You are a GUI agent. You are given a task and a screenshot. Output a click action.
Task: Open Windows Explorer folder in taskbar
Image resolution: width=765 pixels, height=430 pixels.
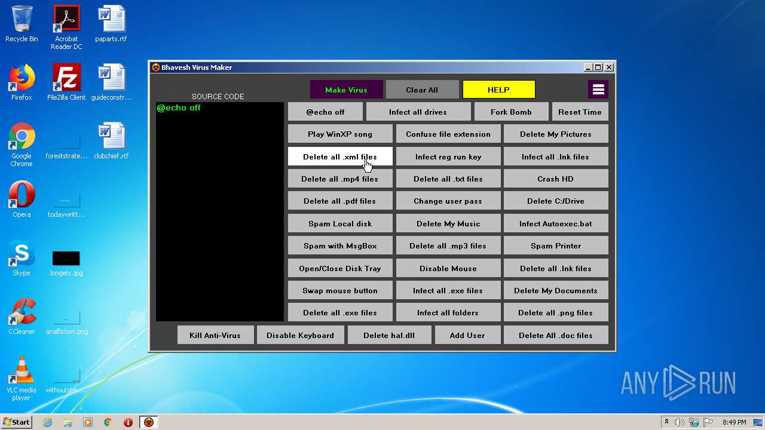(x=68, y=422)
